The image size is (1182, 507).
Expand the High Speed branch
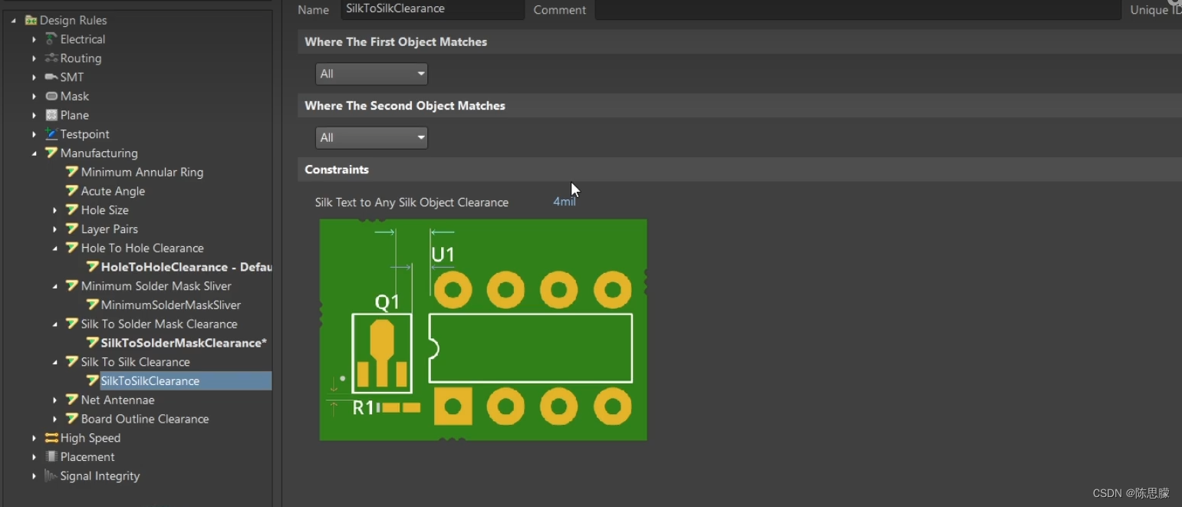(x=34, y=438)
